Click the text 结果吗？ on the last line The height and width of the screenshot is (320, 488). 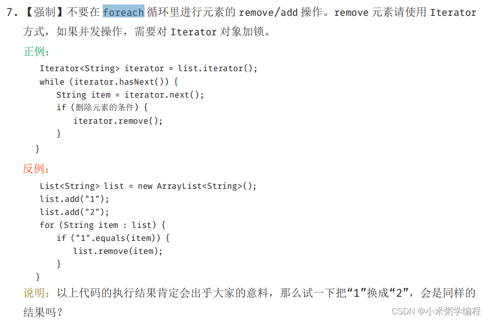coord(43,312)
